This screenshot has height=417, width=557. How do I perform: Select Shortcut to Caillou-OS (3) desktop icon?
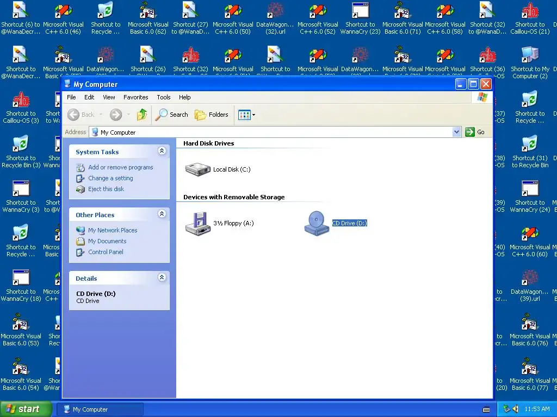pyautogui.click(x=21, y=108)
